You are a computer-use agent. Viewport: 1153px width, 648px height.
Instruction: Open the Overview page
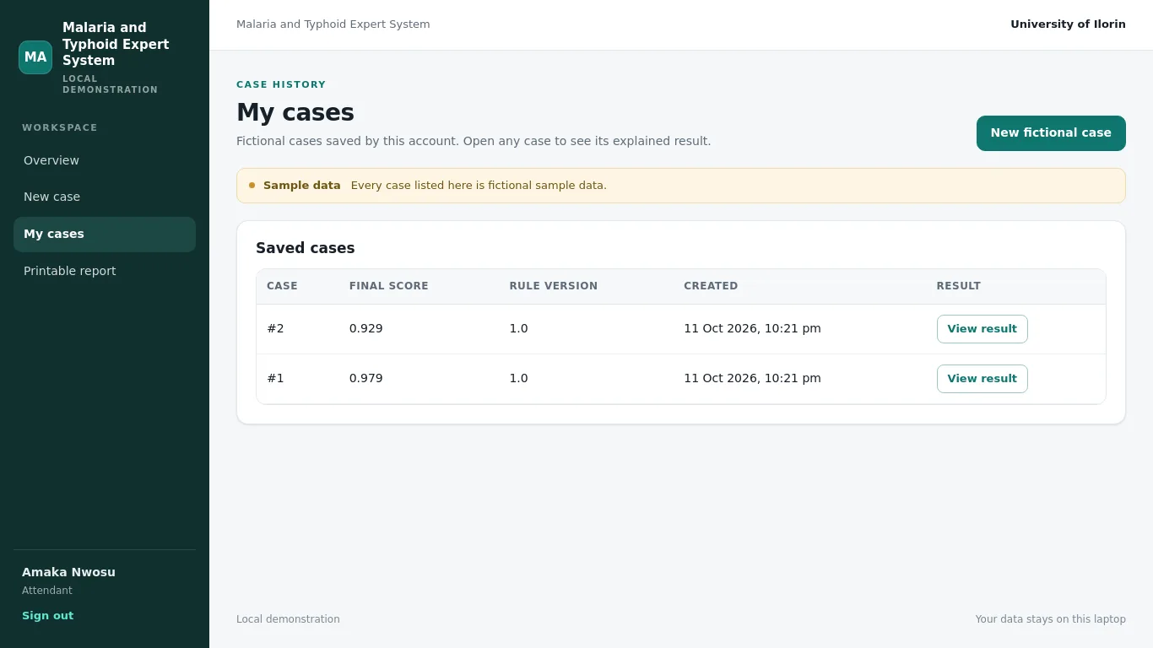[105, 160]
